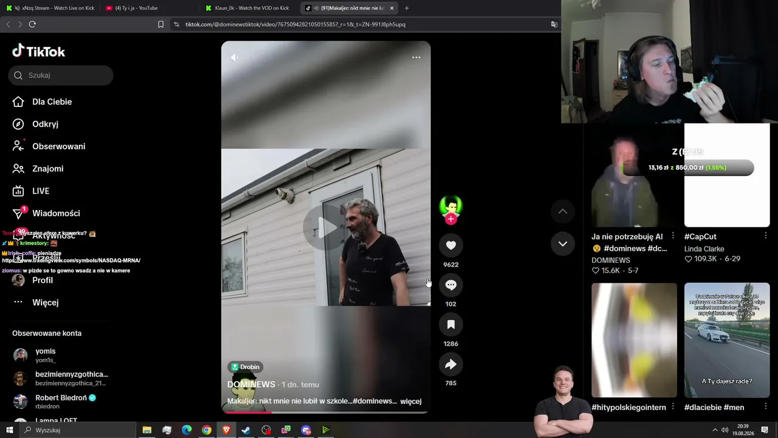The image size is (778, 438).
Task: Go back in browser history
Action: click(8, 24)
